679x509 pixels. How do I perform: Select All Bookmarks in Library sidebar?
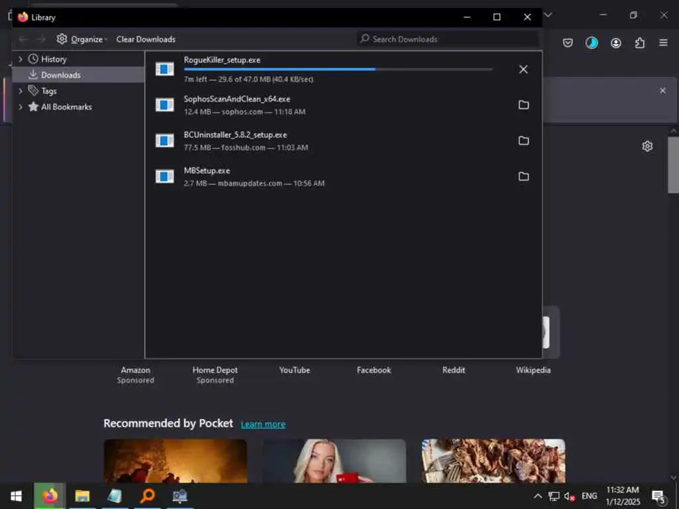point(66,107)
